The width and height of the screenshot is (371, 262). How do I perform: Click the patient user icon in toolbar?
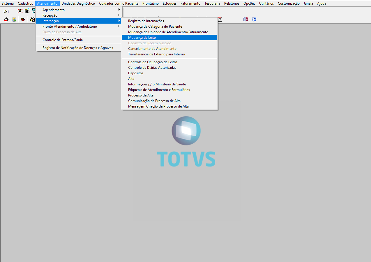click(14, 19)
